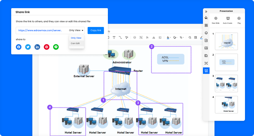This screenshot has width=254, height=136.
Task: Select slide 2 thumbnail with ADSL VPN
Action: point(226,62)
